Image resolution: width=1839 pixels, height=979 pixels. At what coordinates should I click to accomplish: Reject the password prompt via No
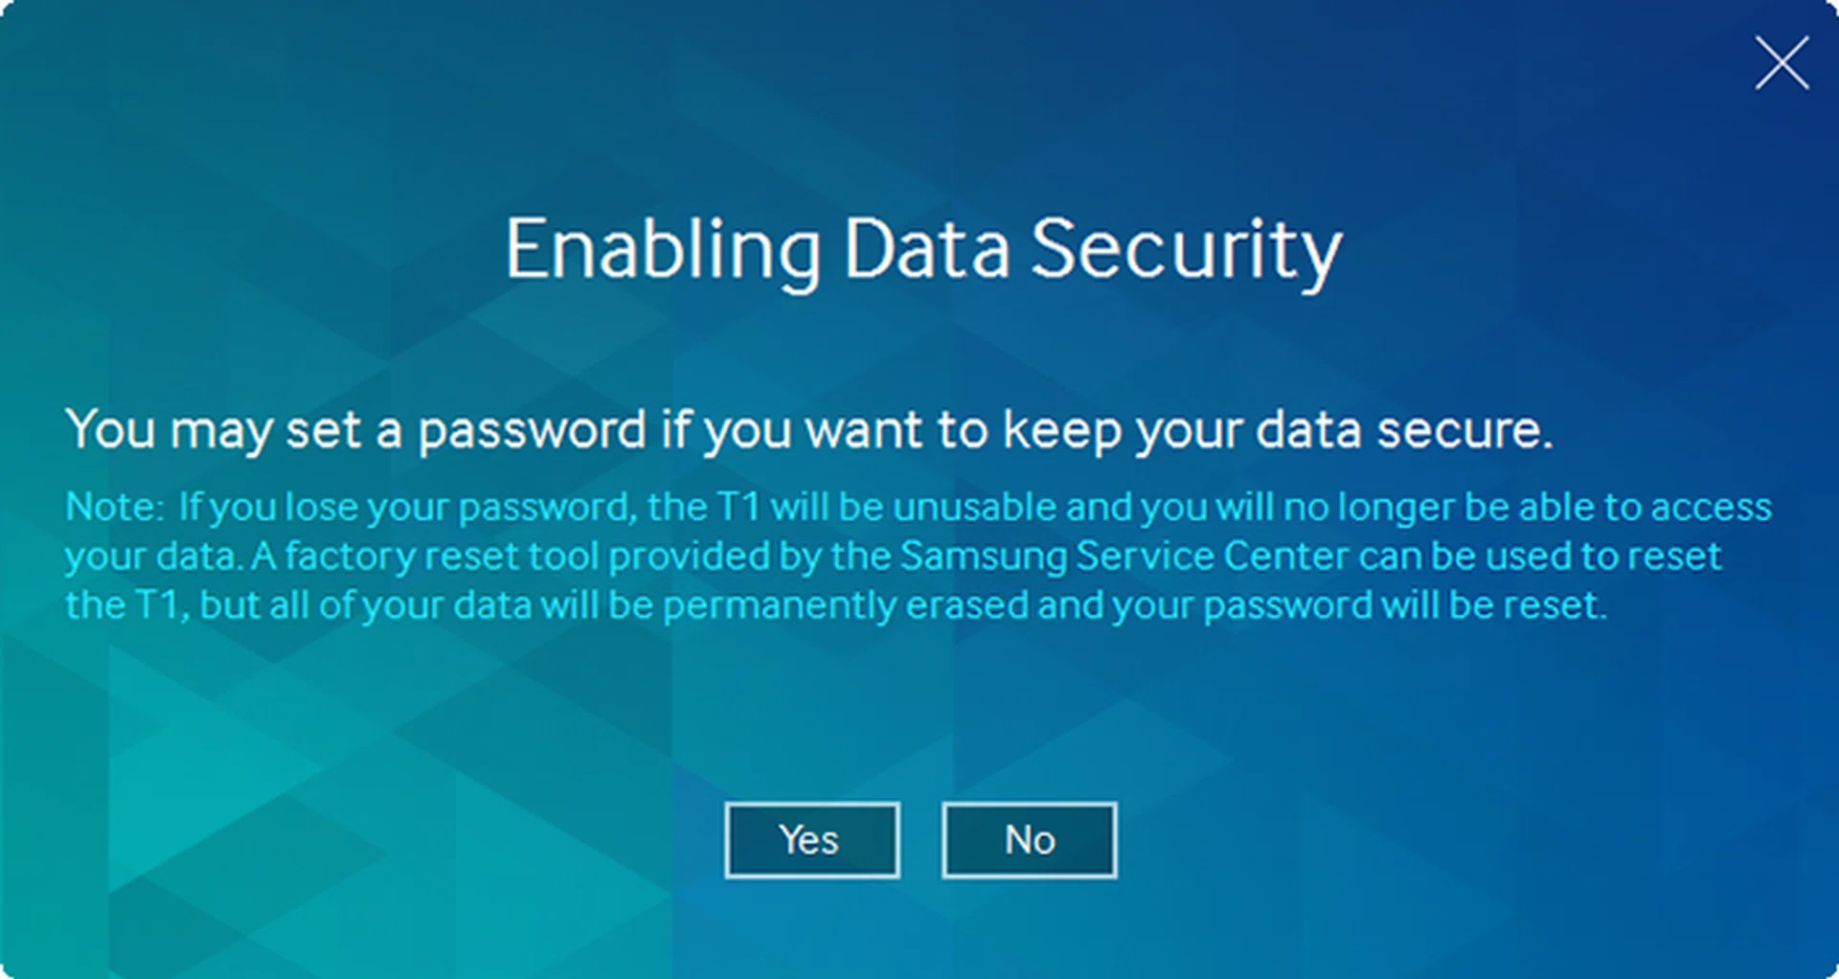click(x=1029, y=840)
